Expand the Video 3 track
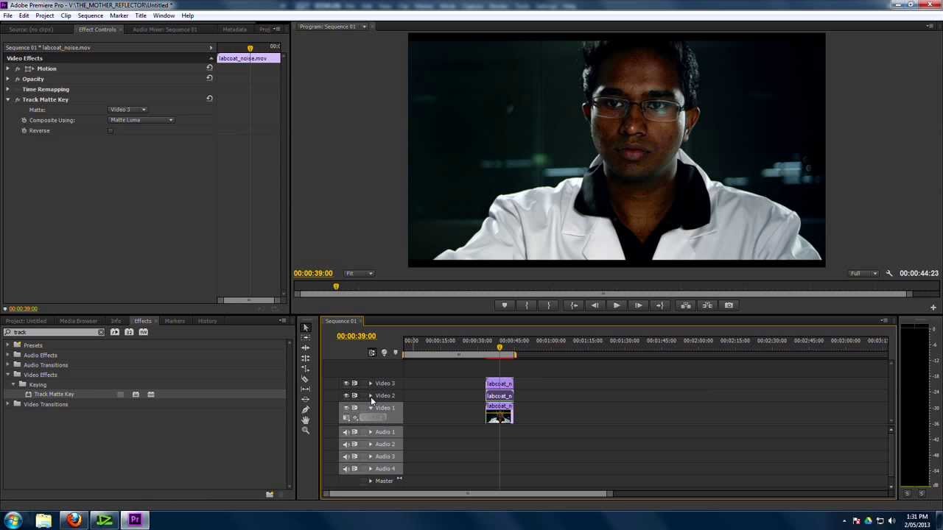 [371, 384]
